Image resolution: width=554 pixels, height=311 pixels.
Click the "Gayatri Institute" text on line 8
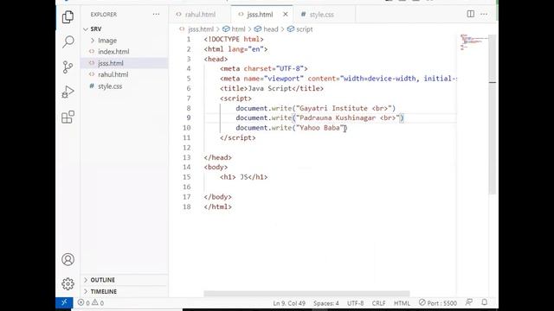pyautogui.click(x=333, y=108)
